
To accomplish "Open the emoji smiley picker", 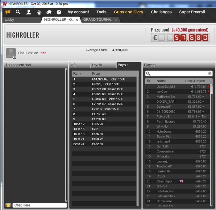I will [8, 205].
